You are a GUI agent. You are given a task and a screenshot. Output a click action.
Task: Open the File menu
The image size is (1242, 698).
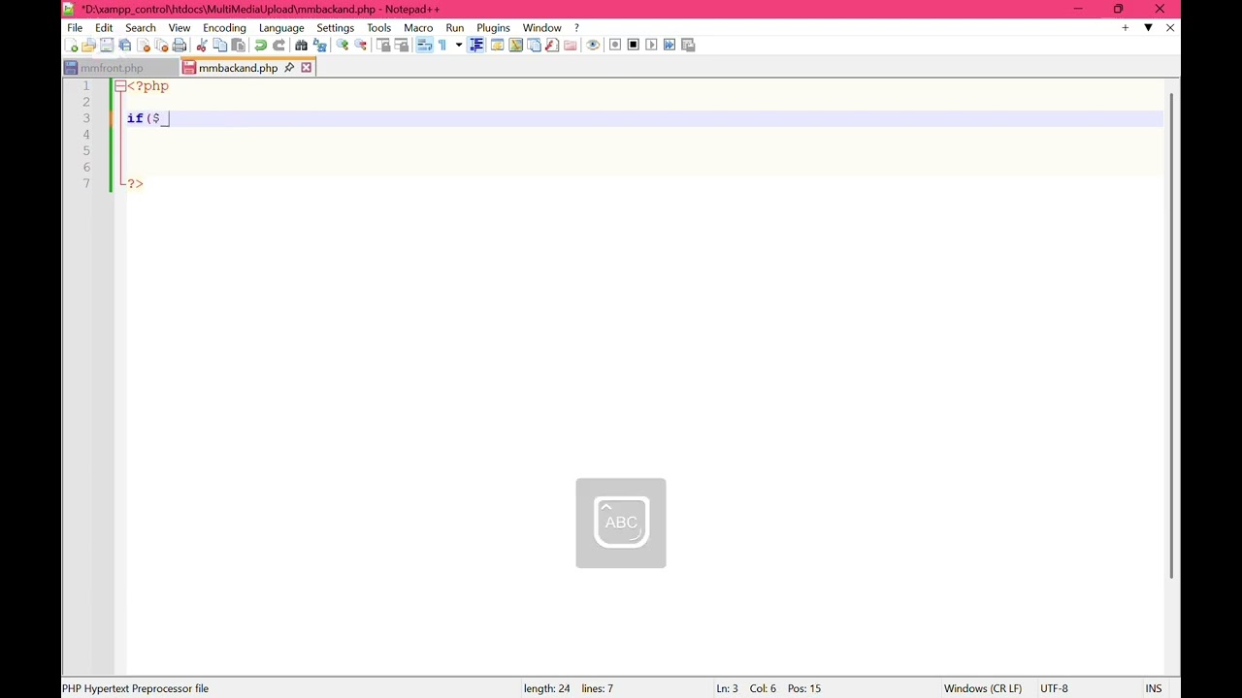click(75, 27)
